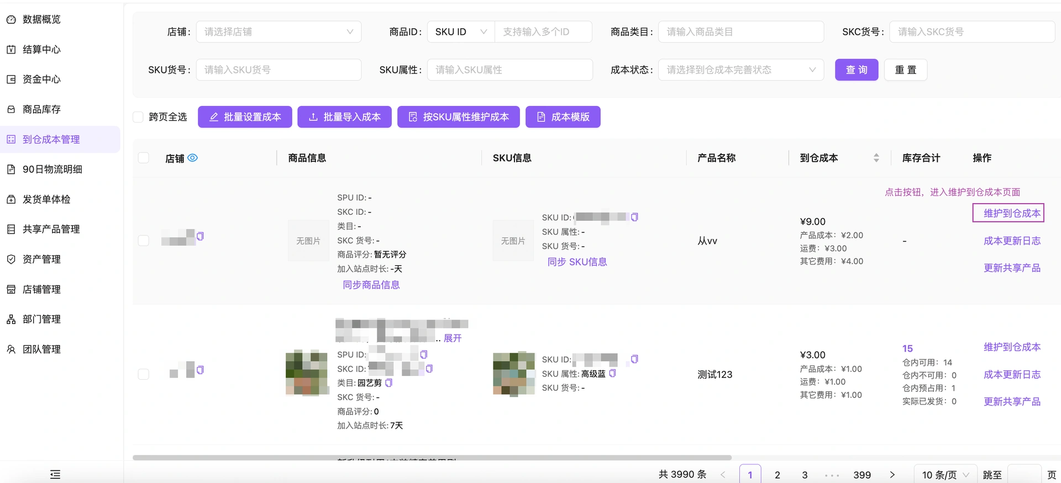The width and height of the screenshot is (1061, 483).
Task: Focus the 商品类目 input field
Action: click(741, 31)
